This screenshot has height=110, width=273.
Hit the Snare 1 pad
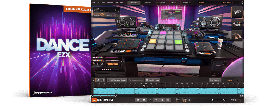tap(170, 47)
